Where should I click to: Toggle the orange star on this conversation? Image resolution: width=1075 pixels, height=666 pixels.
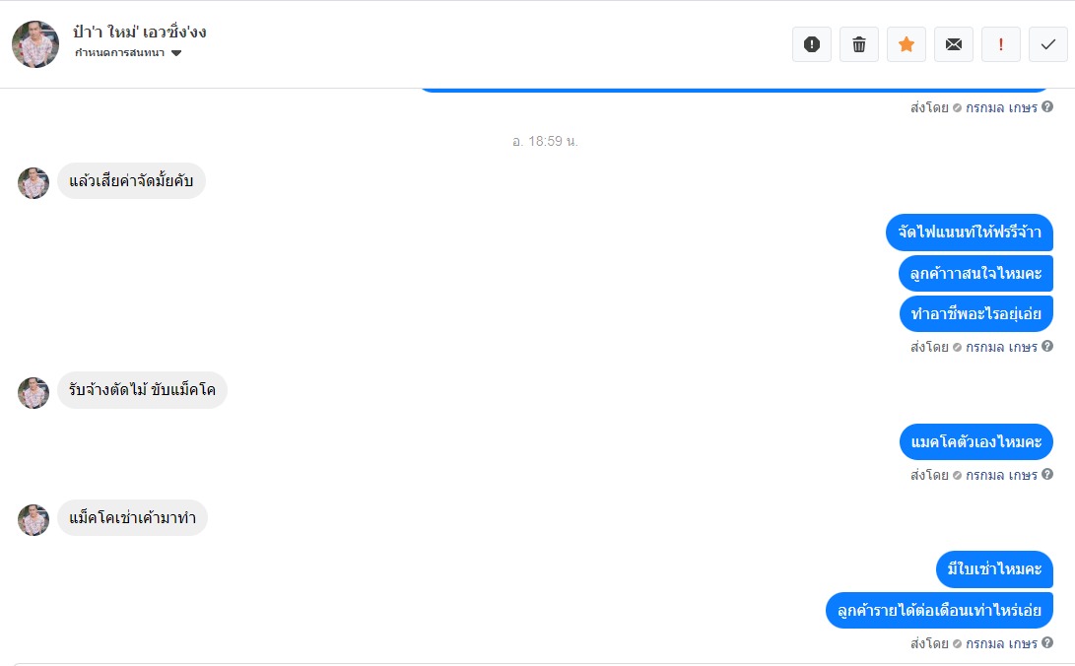[x=907, y=44]
